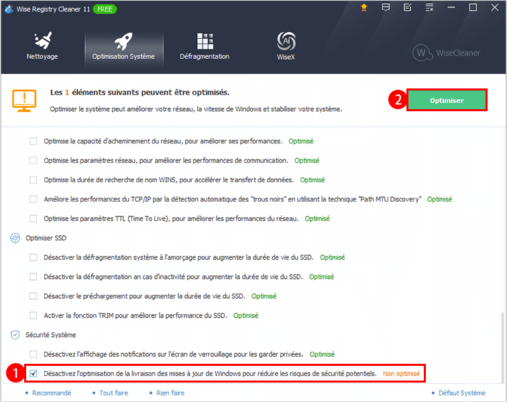Viewport: 507px width, 402px height.
Task: Tick the préchargement SSD option
Action: point(34,296)
